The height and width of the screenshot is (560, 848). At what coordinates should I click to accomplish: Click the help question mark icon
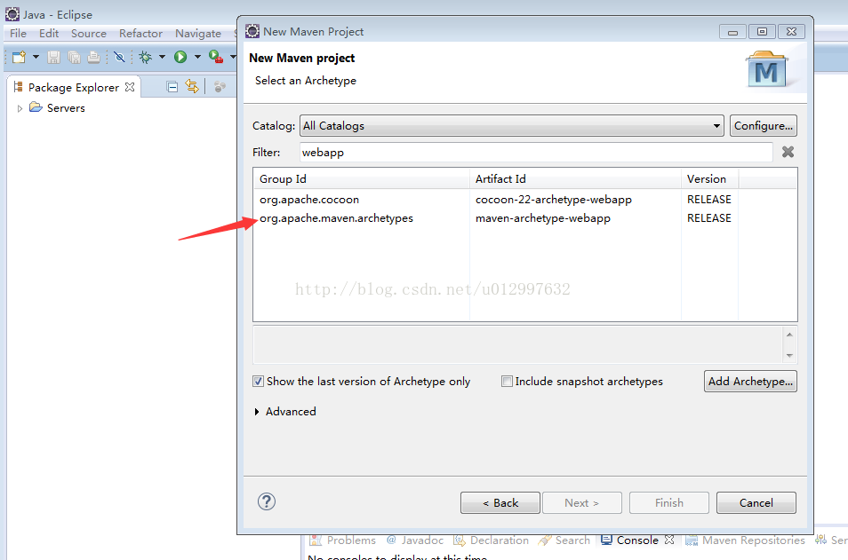pyautogui.click(x=267, y=501)
